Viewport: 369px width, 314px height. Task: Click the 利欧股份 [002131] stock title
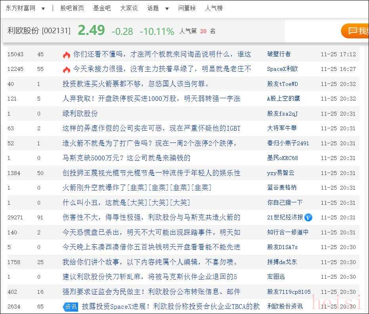[x=39, y=30]
